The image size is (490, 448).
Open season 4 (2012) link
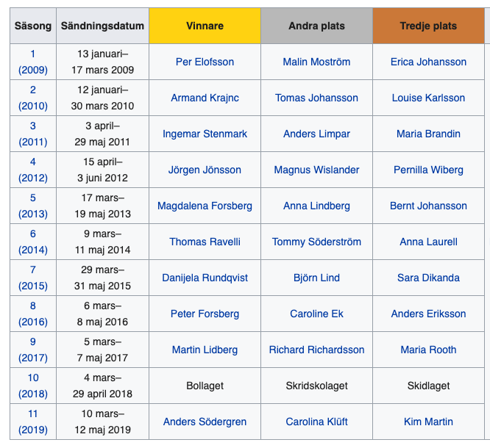click(x=33, y=170)
